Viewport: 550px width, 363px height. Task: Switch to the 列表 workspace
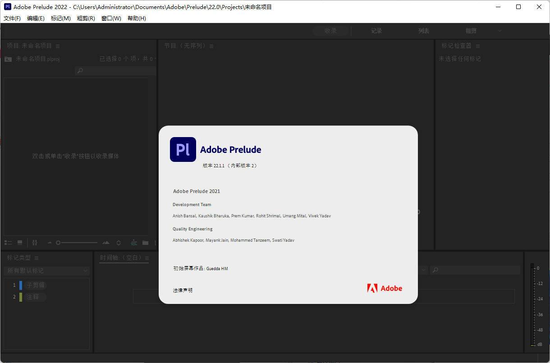[424, 31]
